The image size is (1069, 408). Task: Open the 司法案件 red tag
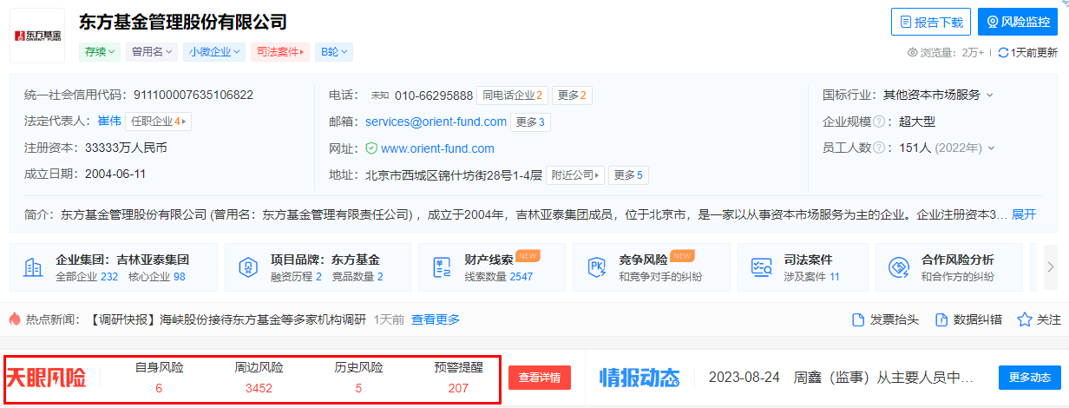pyautogui.click(x=280, y=52)
